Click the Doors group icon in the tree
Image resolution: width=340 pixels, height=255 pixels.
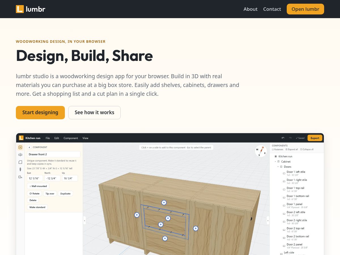281,167
